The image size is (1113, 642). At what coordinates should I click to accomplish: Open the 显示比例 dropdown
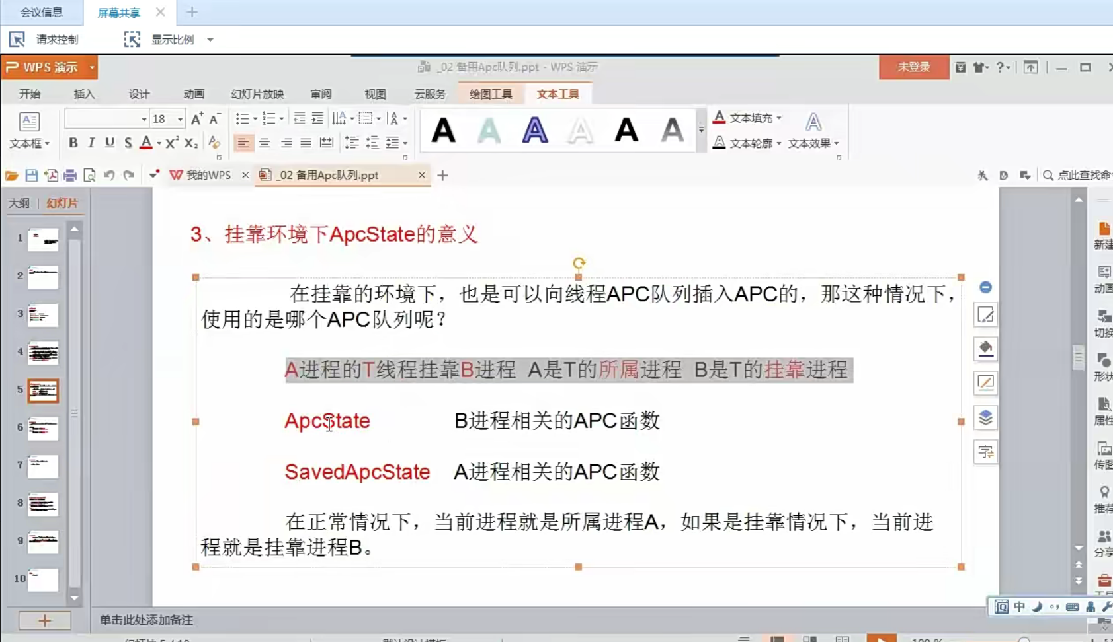210,40
